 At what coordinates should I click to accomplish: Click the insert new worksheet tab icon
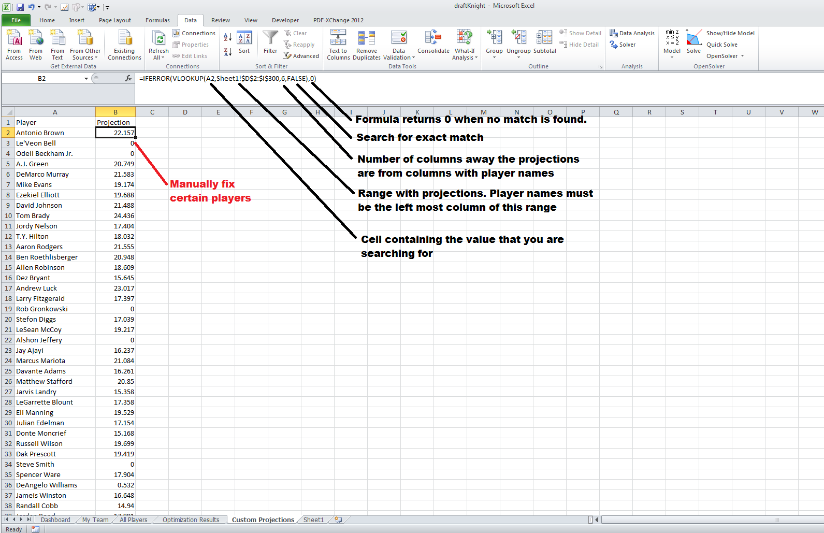pos(338,520)
